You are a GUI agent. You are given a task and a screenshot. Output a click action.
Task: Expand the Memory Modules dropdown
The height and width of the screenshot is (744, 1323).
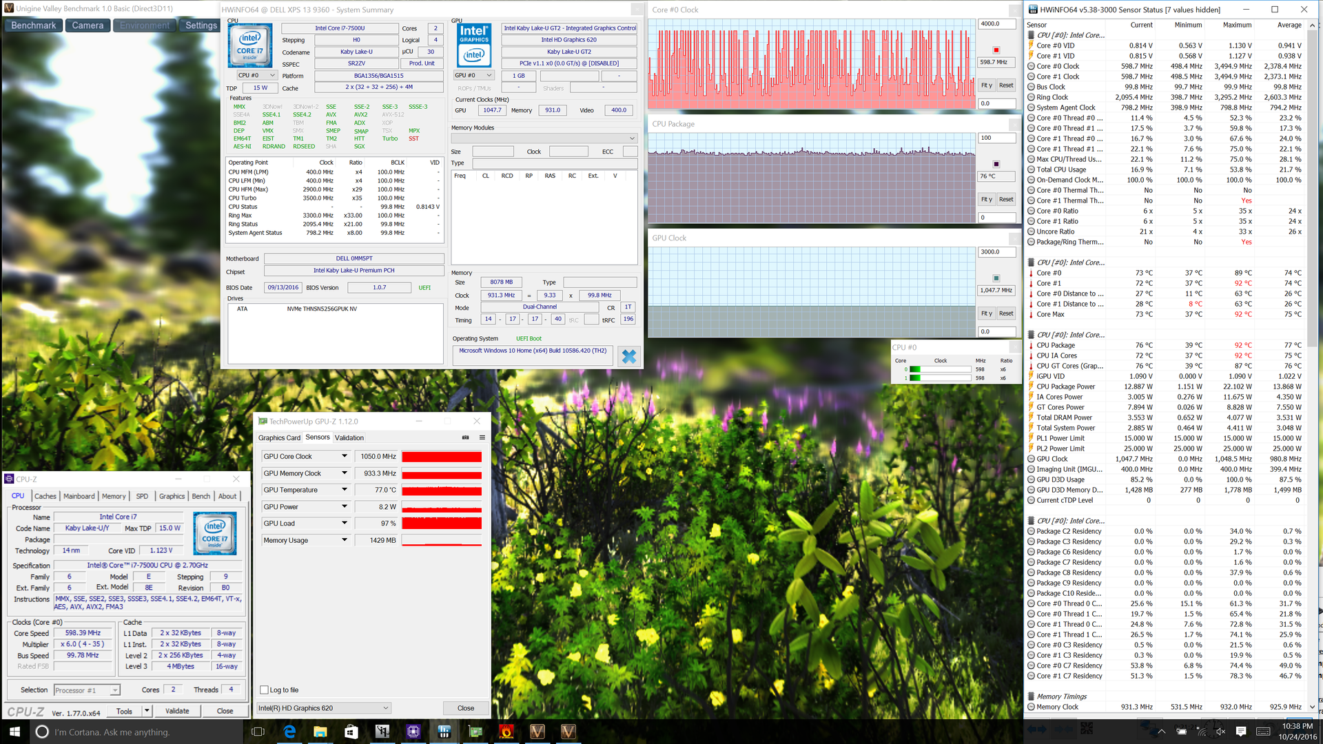[544, 138]
